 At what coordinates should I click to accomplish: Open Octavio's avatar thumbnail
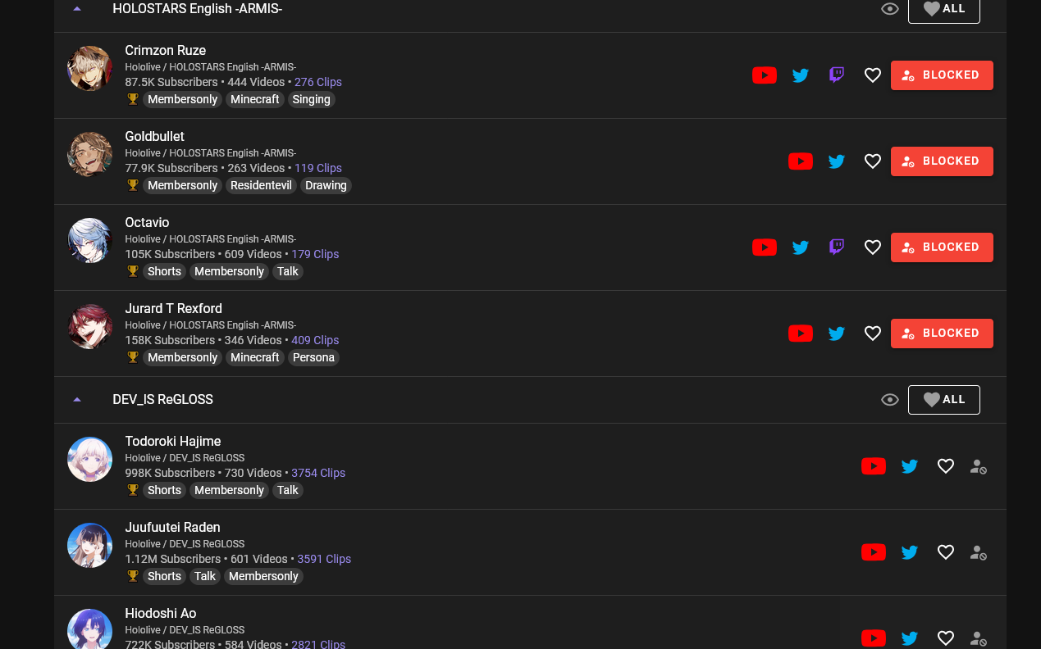[x=90, y=240]
